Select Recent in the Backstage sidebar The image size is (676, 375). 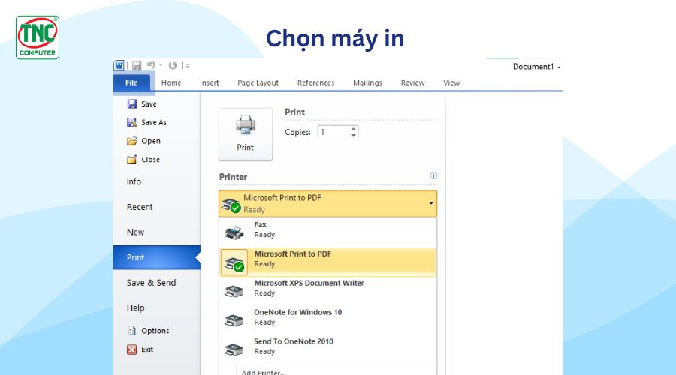tap(140, 207)
